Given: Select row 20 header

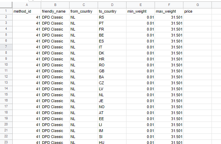Looking at the screenshot, I should 6,125.
